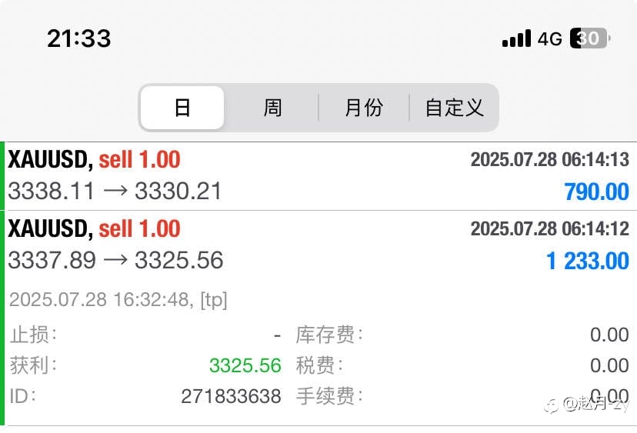Open the 自定义 (custom) period tab
The image size is (637, 433).
[x=454, y=108]
